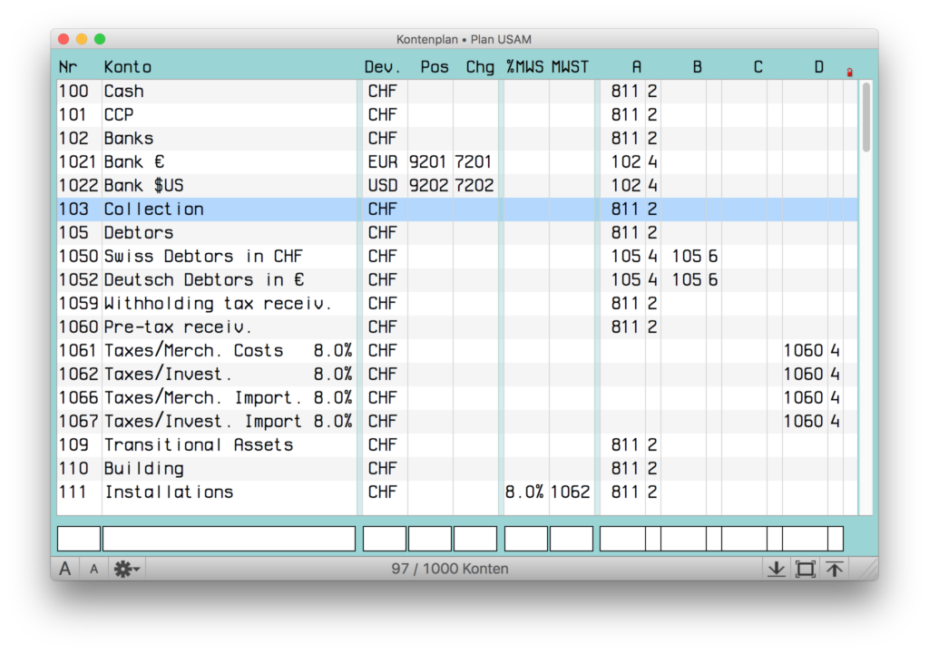Click the upload arrow icon in footer
This screenshot has height=653, width=929.
coord(834,569)
